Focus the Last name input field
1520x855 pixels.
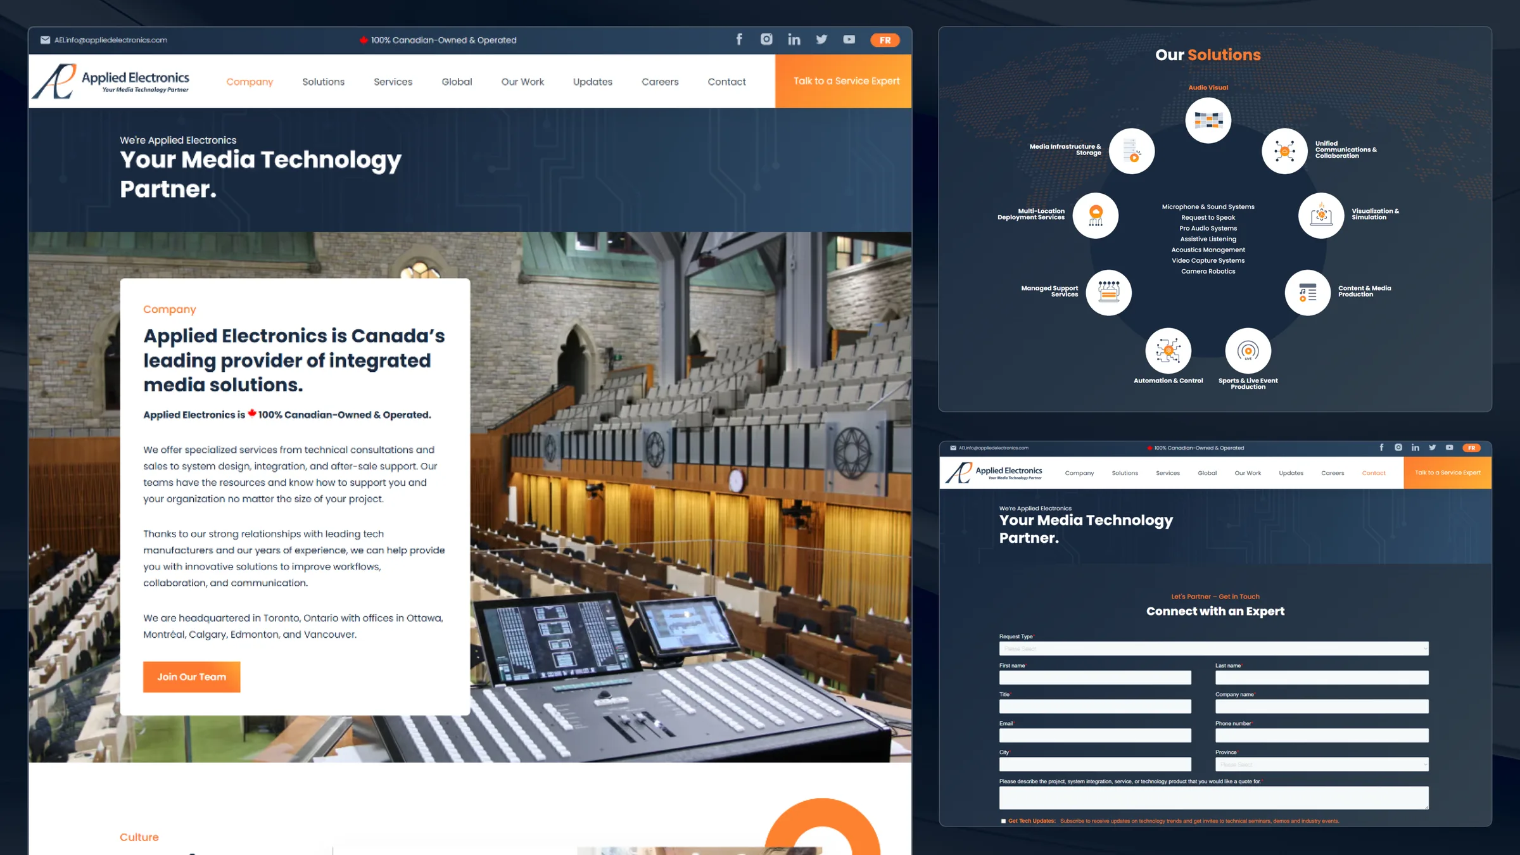point(1322,678)
